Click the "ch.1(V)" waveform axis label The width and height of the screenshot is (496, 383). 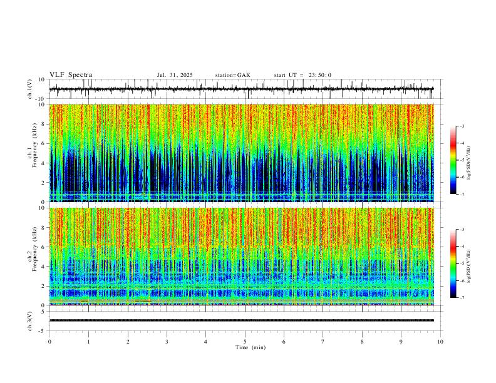point(30,89)
